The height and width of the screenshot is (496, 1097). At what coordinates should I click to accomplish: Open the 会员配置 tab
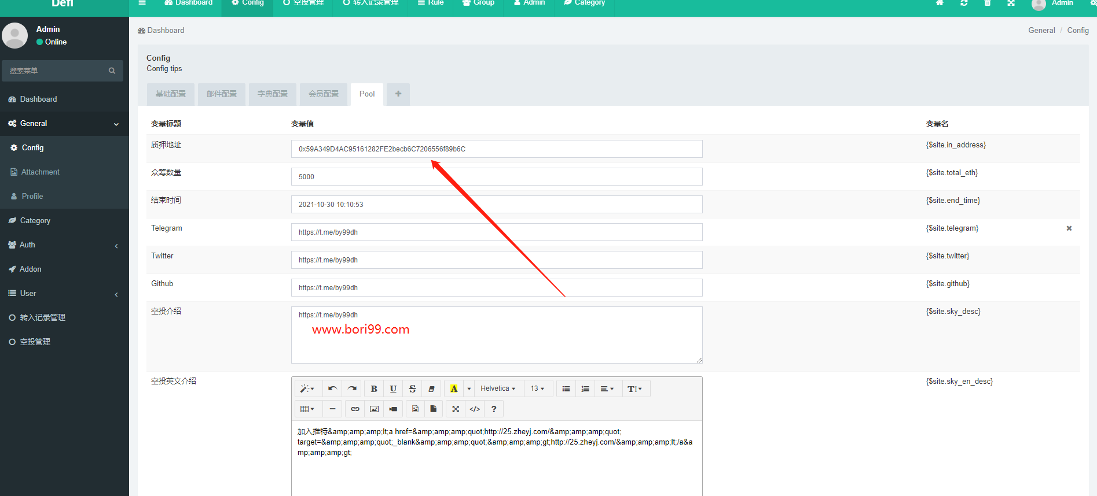click(x=324, y=94)
